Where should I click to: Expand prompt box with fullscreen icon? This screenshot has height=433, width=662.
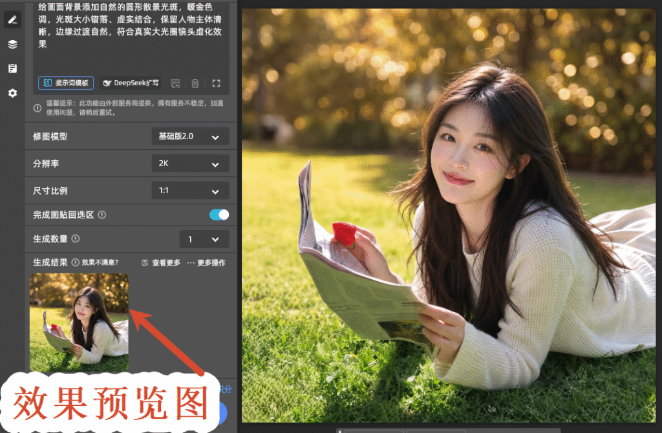pyautogui.click(x=216, y=83)
